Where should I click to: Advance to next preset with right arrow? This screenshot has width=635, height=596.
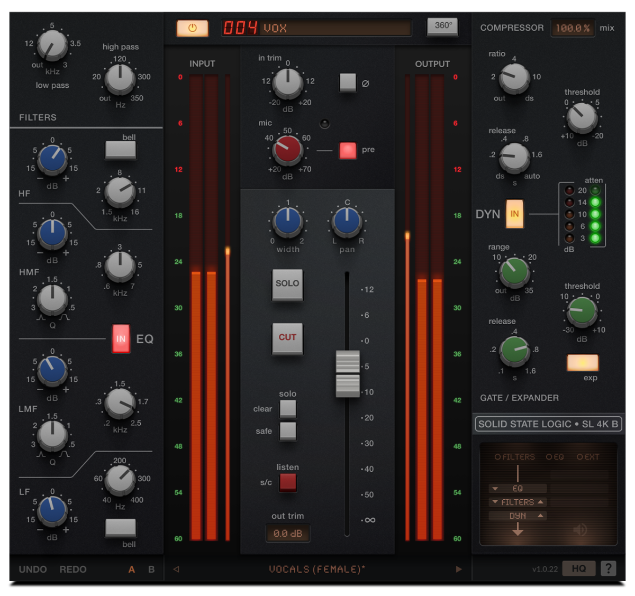tap(458, 569)
